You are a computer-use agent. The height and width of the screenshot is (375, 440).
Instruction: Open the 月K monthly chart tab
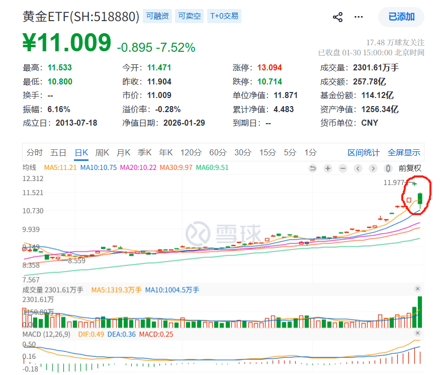pos(124,153)
